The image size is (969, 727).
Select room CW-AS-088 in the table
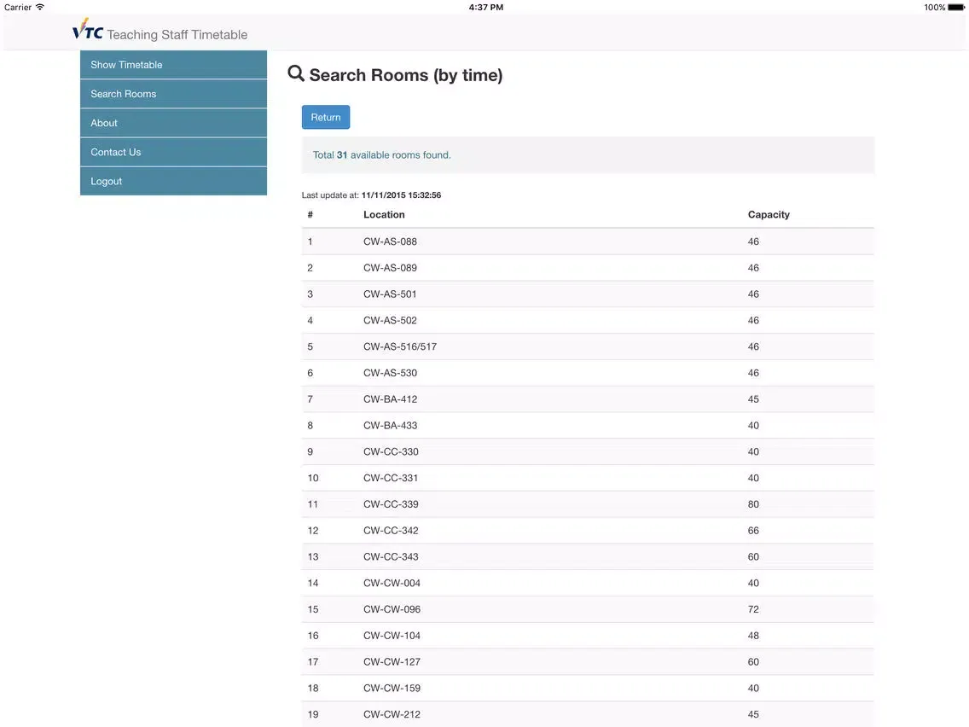(390, 241)
